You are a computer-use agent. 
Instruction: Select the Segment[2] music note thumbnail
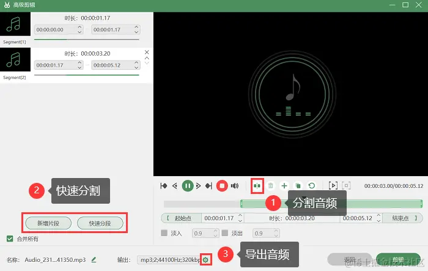tap(15, 59)
